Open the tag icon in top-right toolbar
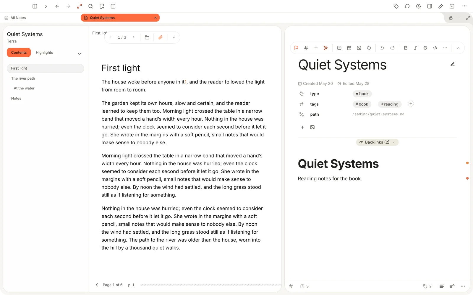Viewport: 473px width, 295px height. 396,6
